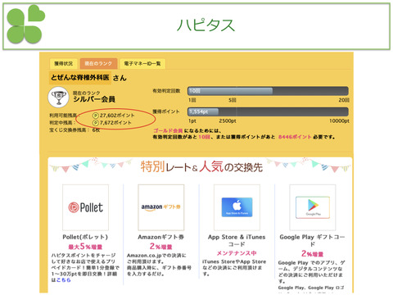Image resolution: width=393 pixels, height=295 pixels.
Task: Click the とぜんな脊椎外科医 username
Action: point(80,78)
